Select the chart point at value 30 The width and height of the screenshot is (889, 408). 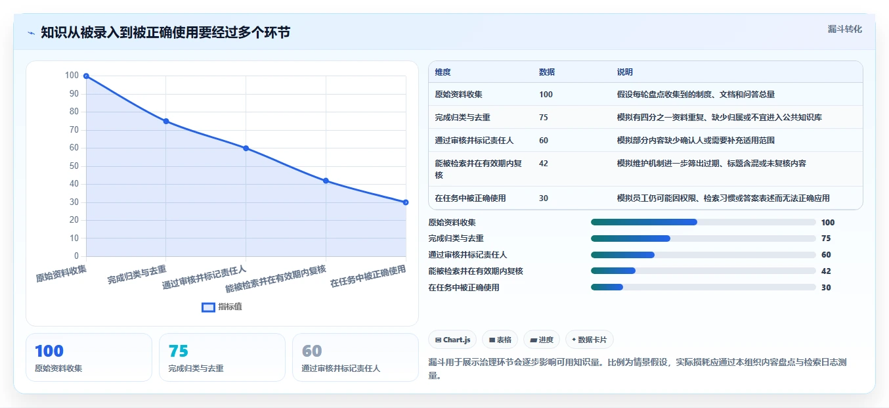406,202
